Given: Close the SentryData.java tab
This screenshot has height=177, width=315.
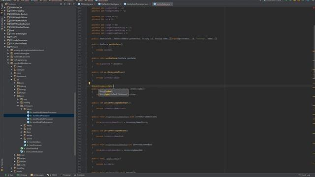Looking at the screenshot, I should (x=171, y=4).
